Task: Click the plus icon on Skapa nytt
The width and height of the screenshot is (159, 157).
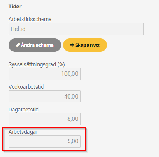Action: (x=72, y=45)
